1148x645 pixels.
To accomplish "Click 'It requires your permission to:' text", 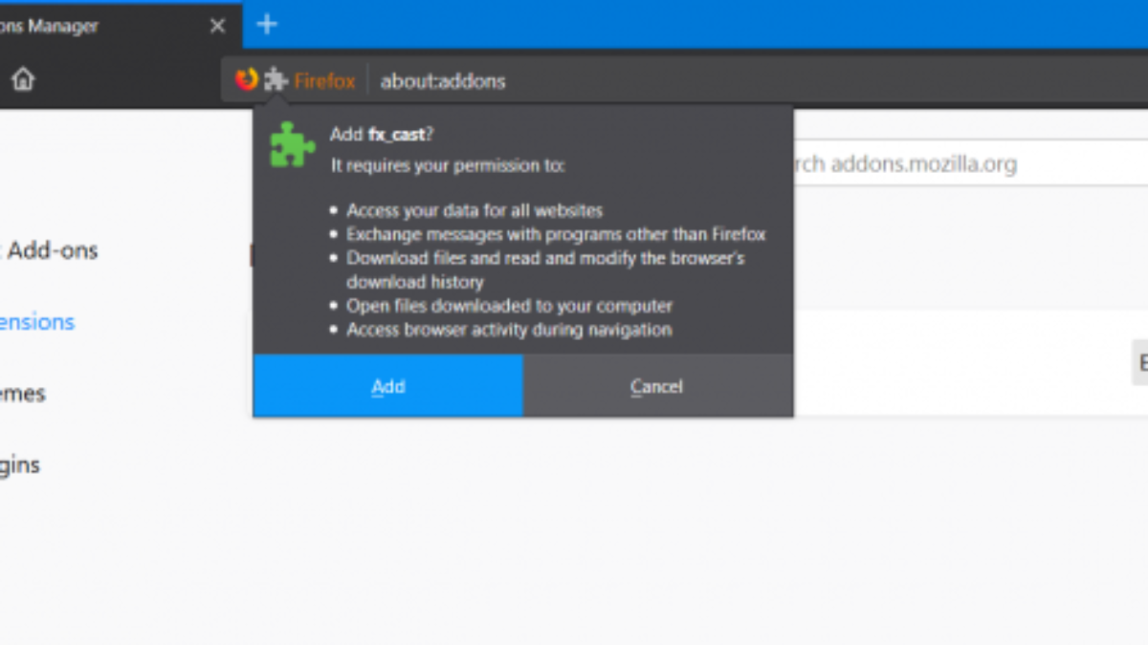I will [448, 165].
